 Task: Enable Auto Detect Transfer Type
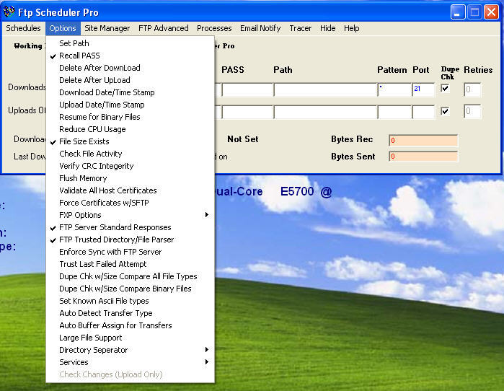[x=131, y=313]
